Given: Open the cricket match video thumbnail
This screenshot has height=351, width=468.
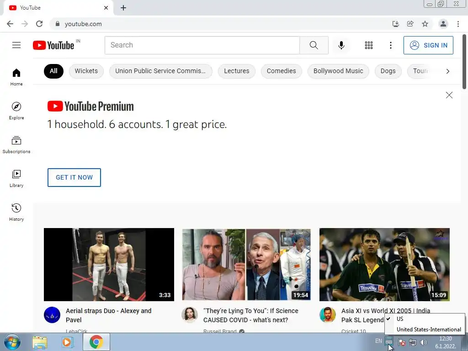Looking at the screenshot, I should tap(384, 265).
